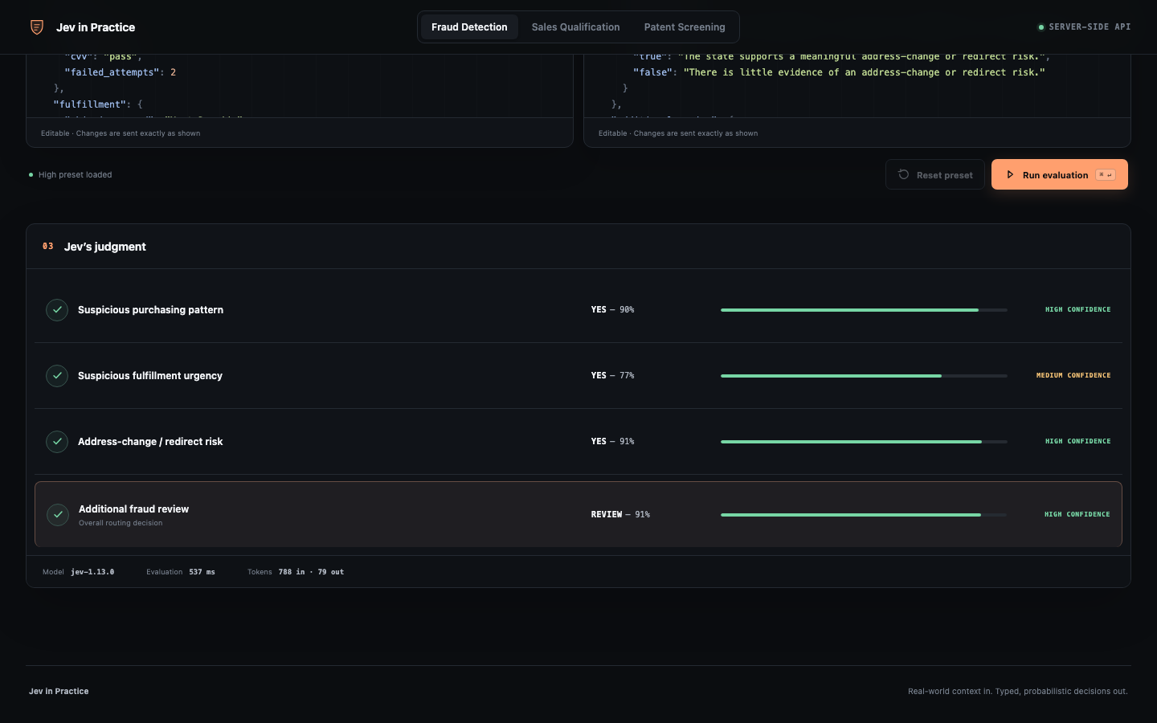The width and height of the screenshot is (1157, 723).
Task: Click the Reset preset button
Action: click(x=935, y=174)
